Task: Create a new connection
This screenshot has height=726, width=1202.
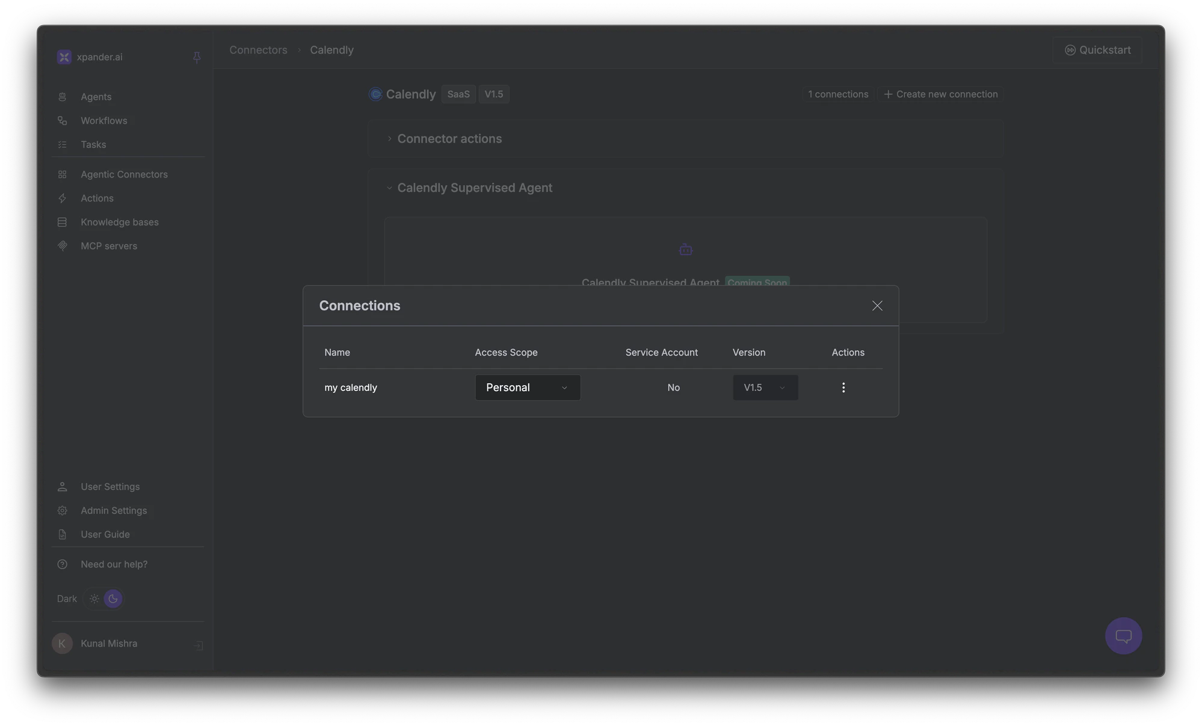Action: (941, 94)
